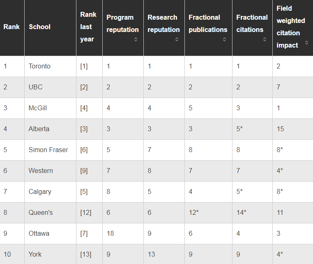Click the Fractional publications column header
313x264 pixels.
208,23
